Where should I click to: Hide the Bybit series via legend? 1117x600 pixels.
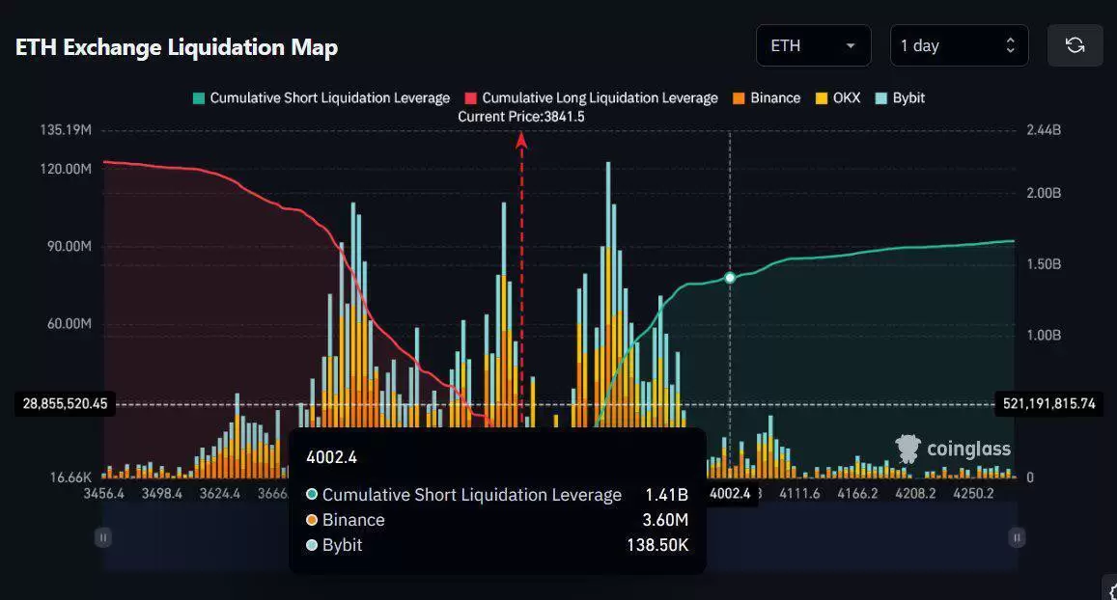900,98
